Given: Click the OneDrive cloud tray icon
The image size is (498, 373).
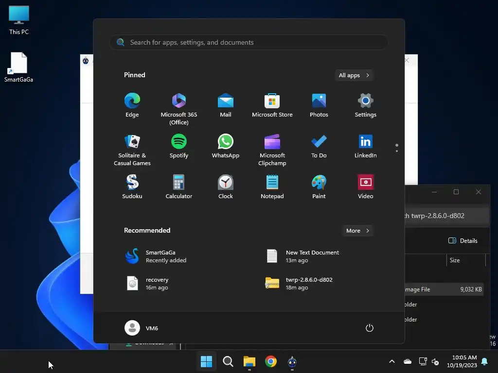Looking at the screenshot, I should 408,361.
